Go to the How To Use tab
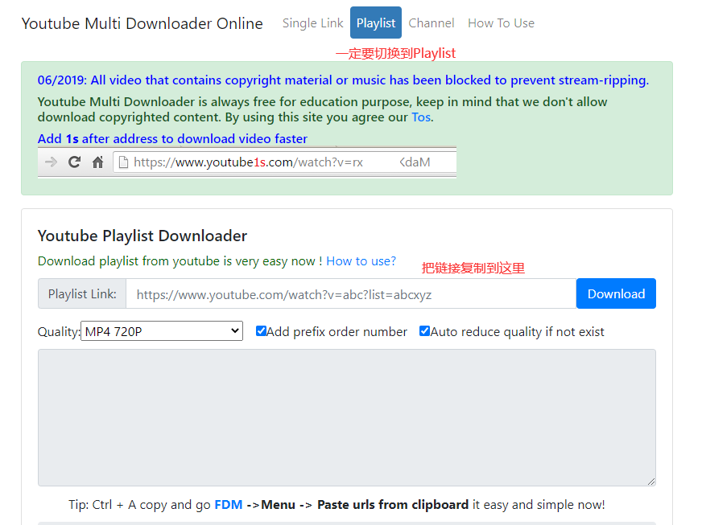This screenshot has width=702, height=525. pos(501,23)
